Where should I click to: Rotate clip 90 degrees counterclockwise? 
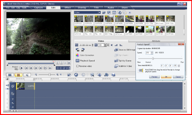tap(77, 50)
